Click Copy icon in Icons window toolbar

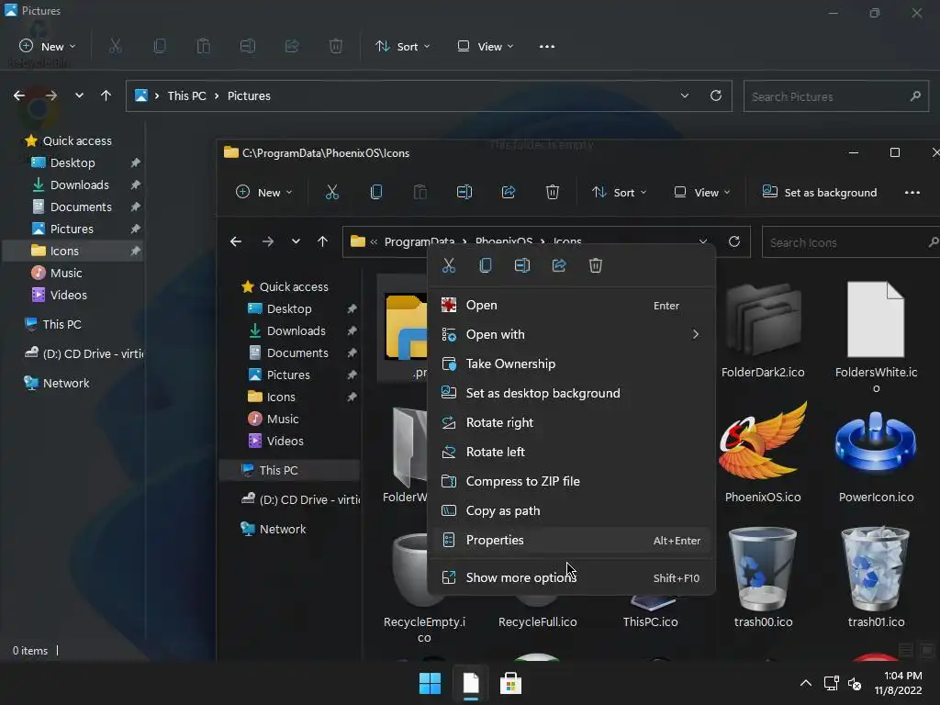click(x=375, y=193)
